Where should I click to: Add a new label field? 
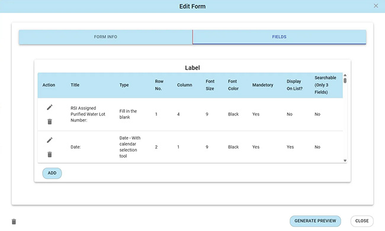(x=52, y=173)
